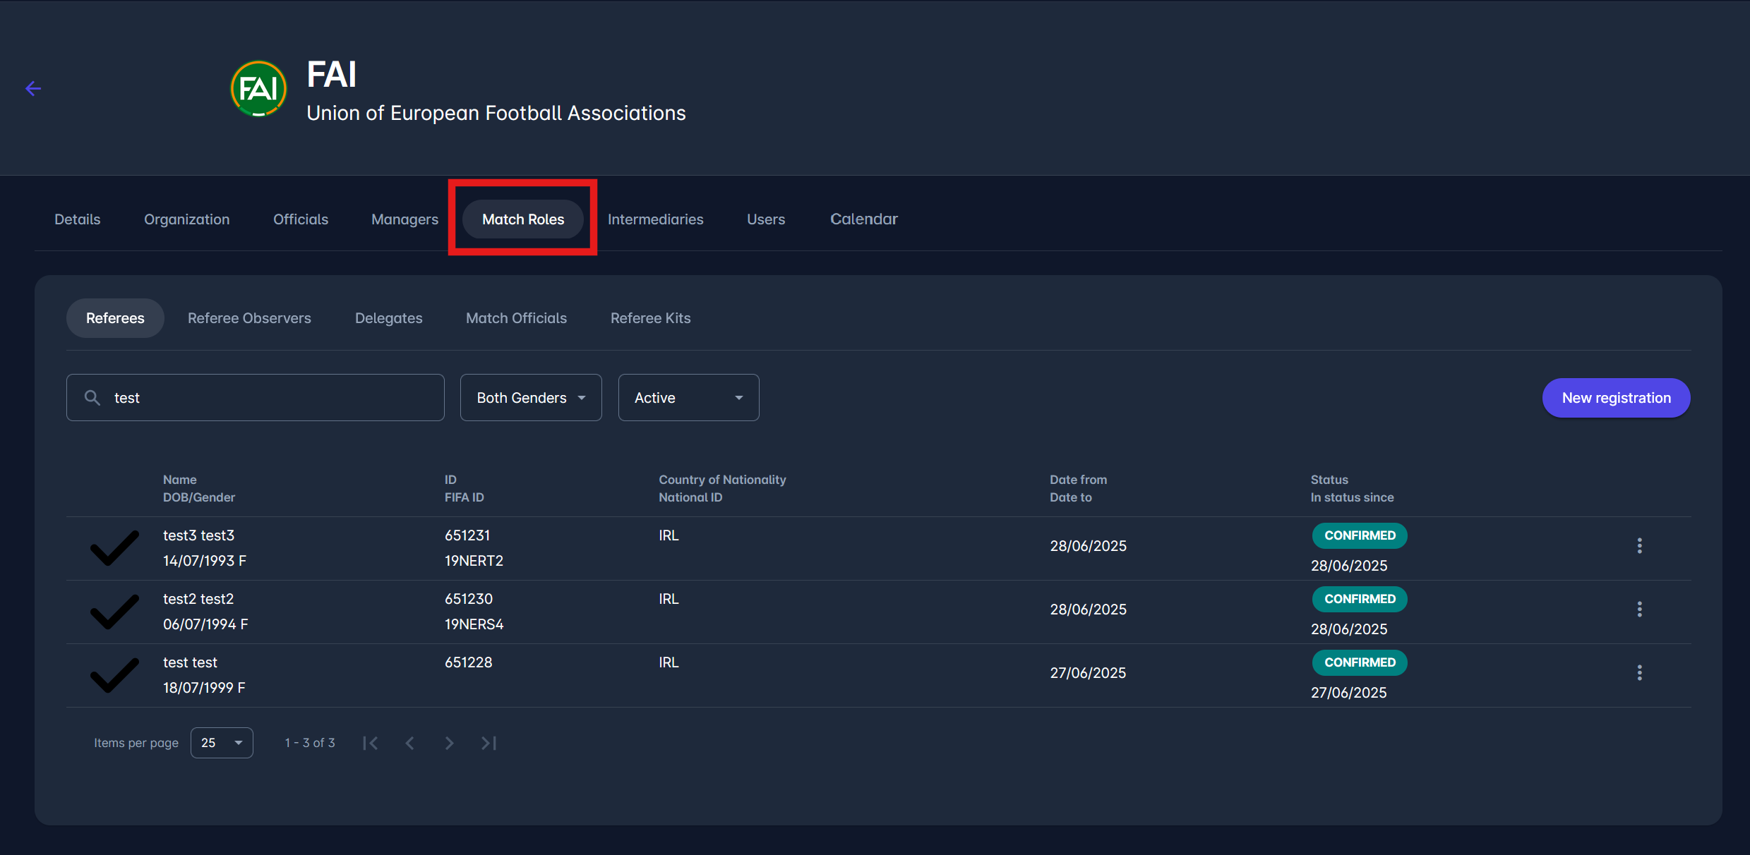
Task: Go to previous page of results
Action: click(x=410, y=743)
